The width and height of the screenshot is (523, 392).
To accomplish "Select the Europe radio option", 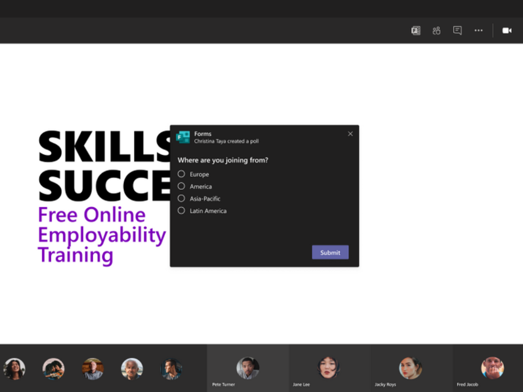I will tap(181, 174).
